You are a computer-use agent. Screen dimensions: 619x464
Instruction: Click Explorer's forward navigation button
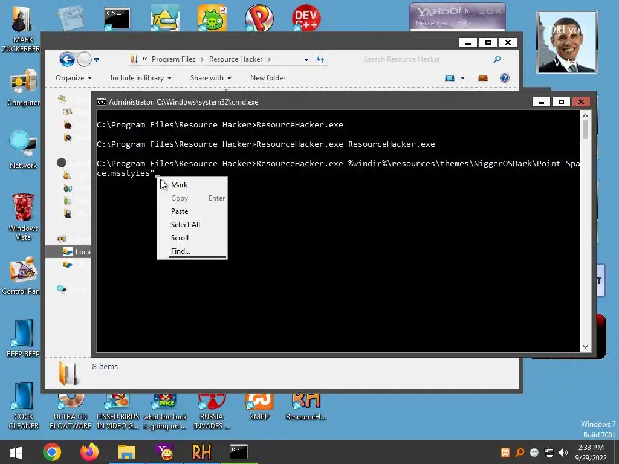(84, 60)
